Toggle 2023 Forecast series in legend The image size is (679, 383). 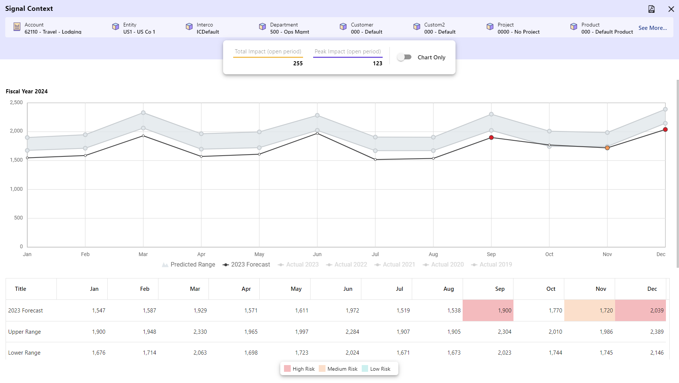(246, 264)
